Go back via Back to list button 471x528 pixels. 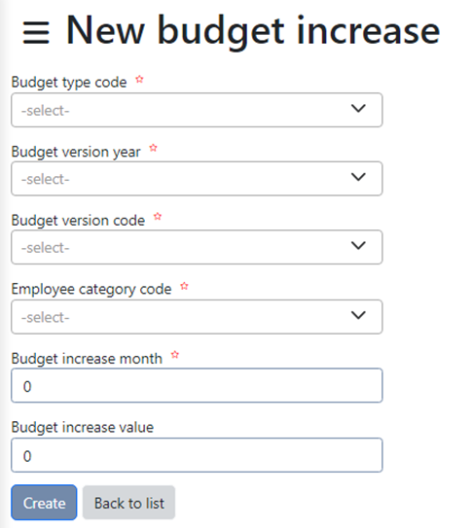click(x=129, y=503)
